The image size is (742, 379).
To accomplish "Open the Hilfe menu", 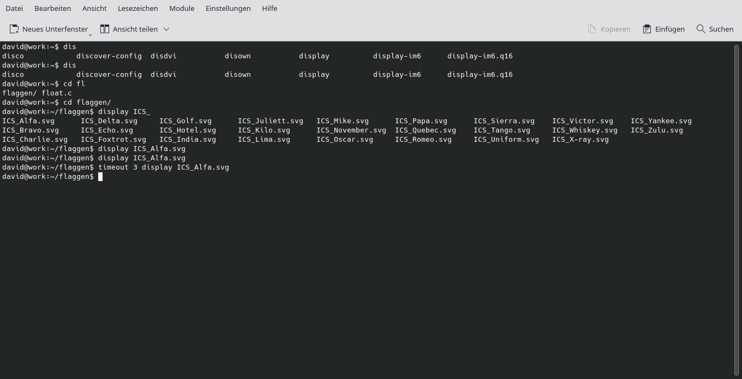I will point(270,8).
